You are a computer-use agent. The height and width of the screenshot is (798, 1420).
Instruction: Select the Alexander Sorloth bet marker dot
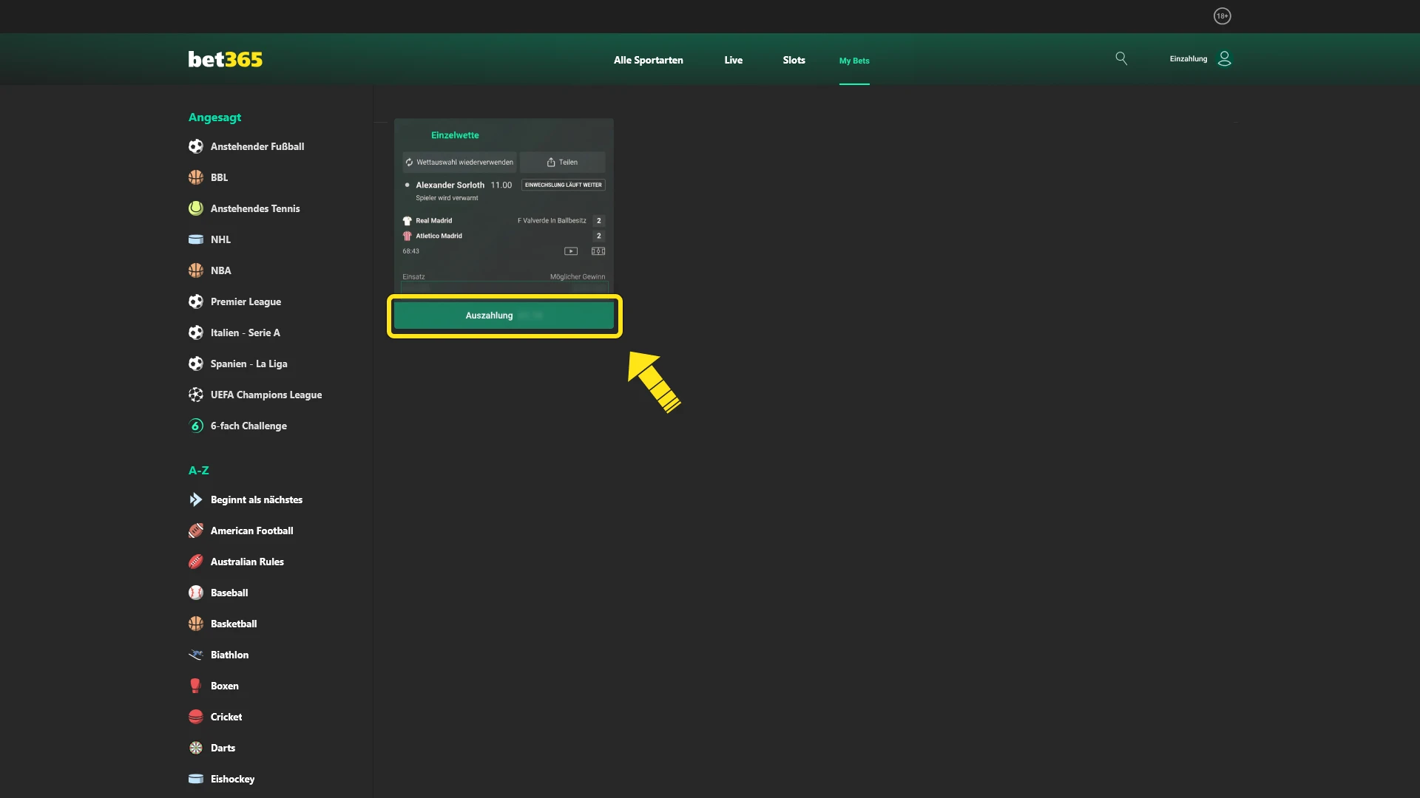click(408, 185)
